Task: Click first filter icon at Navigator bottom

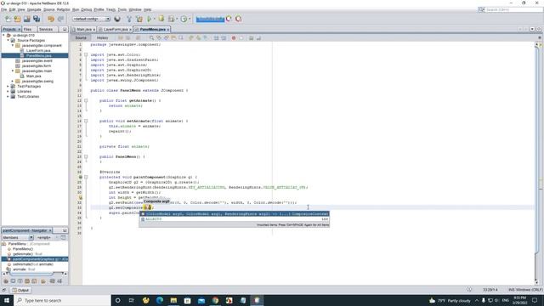Action: [x=6, y=281]
